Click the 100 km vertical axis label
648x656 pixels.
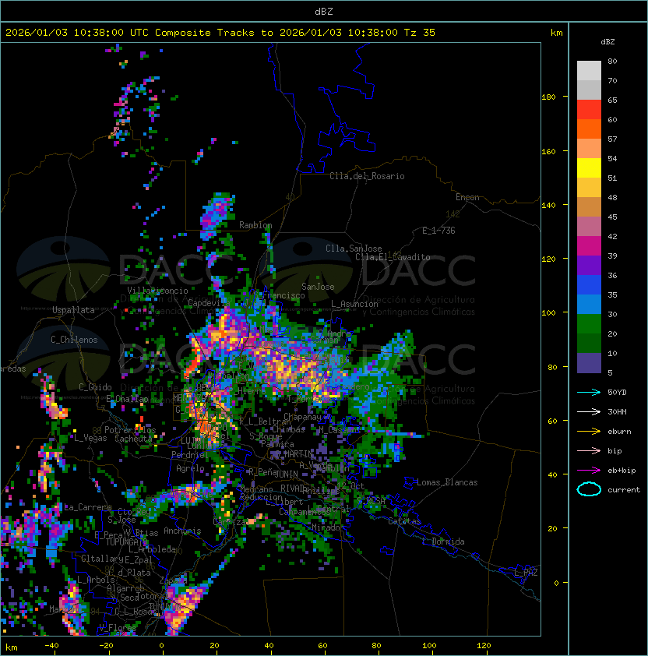(548, 313)
